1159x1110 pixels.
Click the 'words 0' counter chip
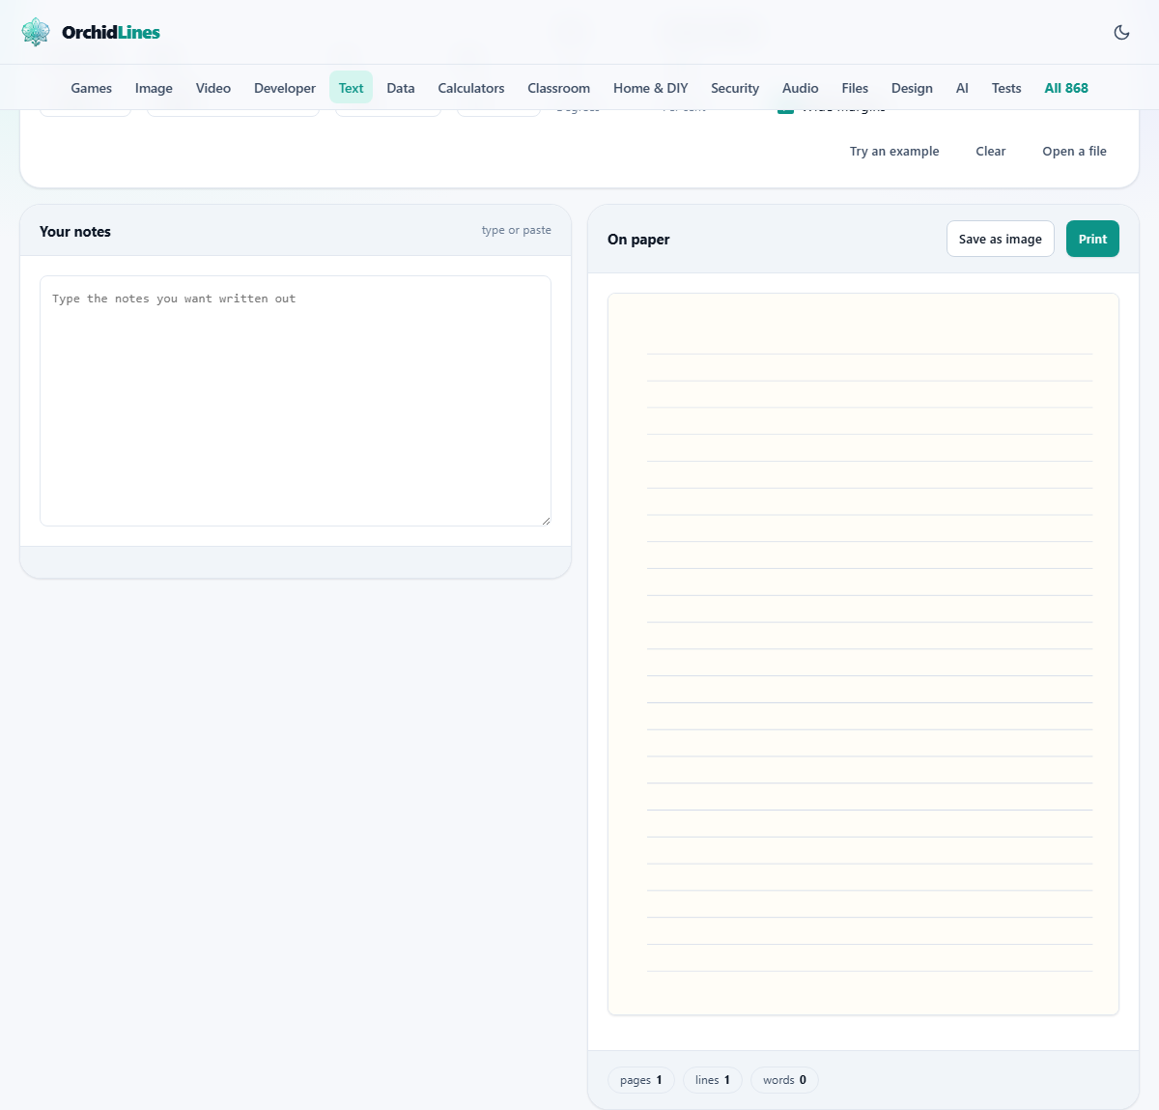(x=784, y=1080)
